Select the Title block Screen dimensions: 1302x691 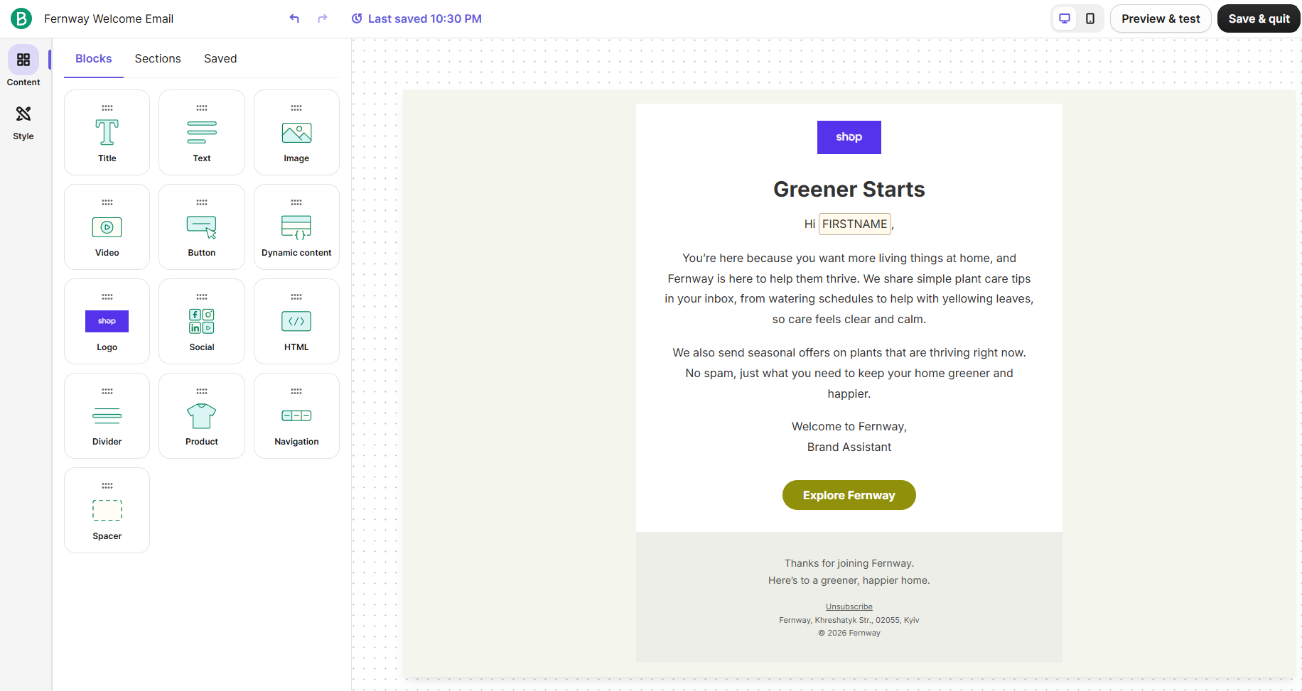click(x=107, y=133)
